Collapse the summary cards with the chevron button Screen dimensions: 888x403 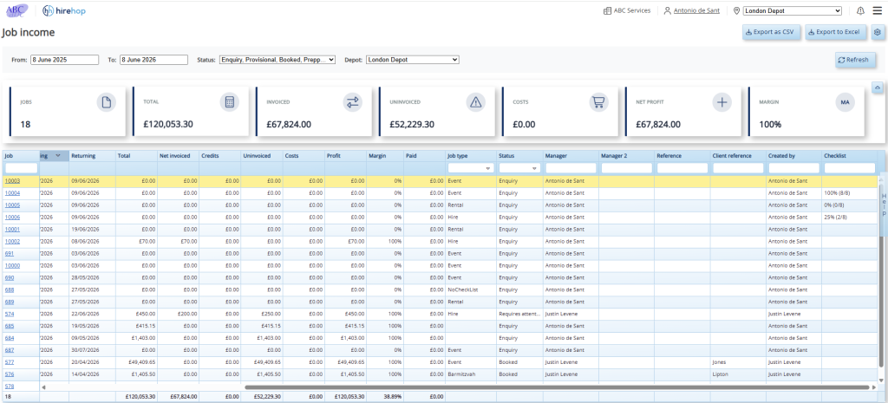click(878, 88)
